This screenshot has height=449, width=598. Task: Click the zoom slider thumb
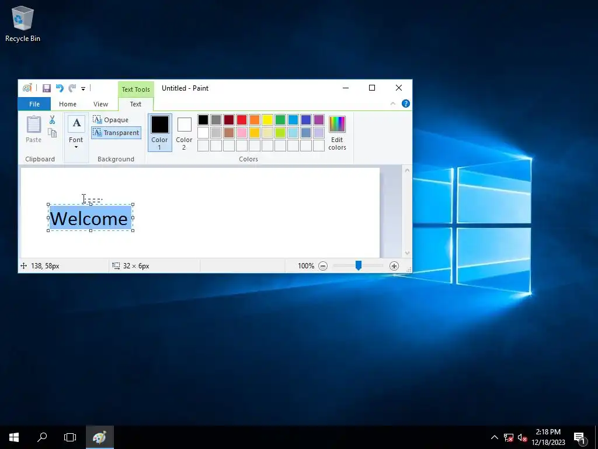point(359,265)
